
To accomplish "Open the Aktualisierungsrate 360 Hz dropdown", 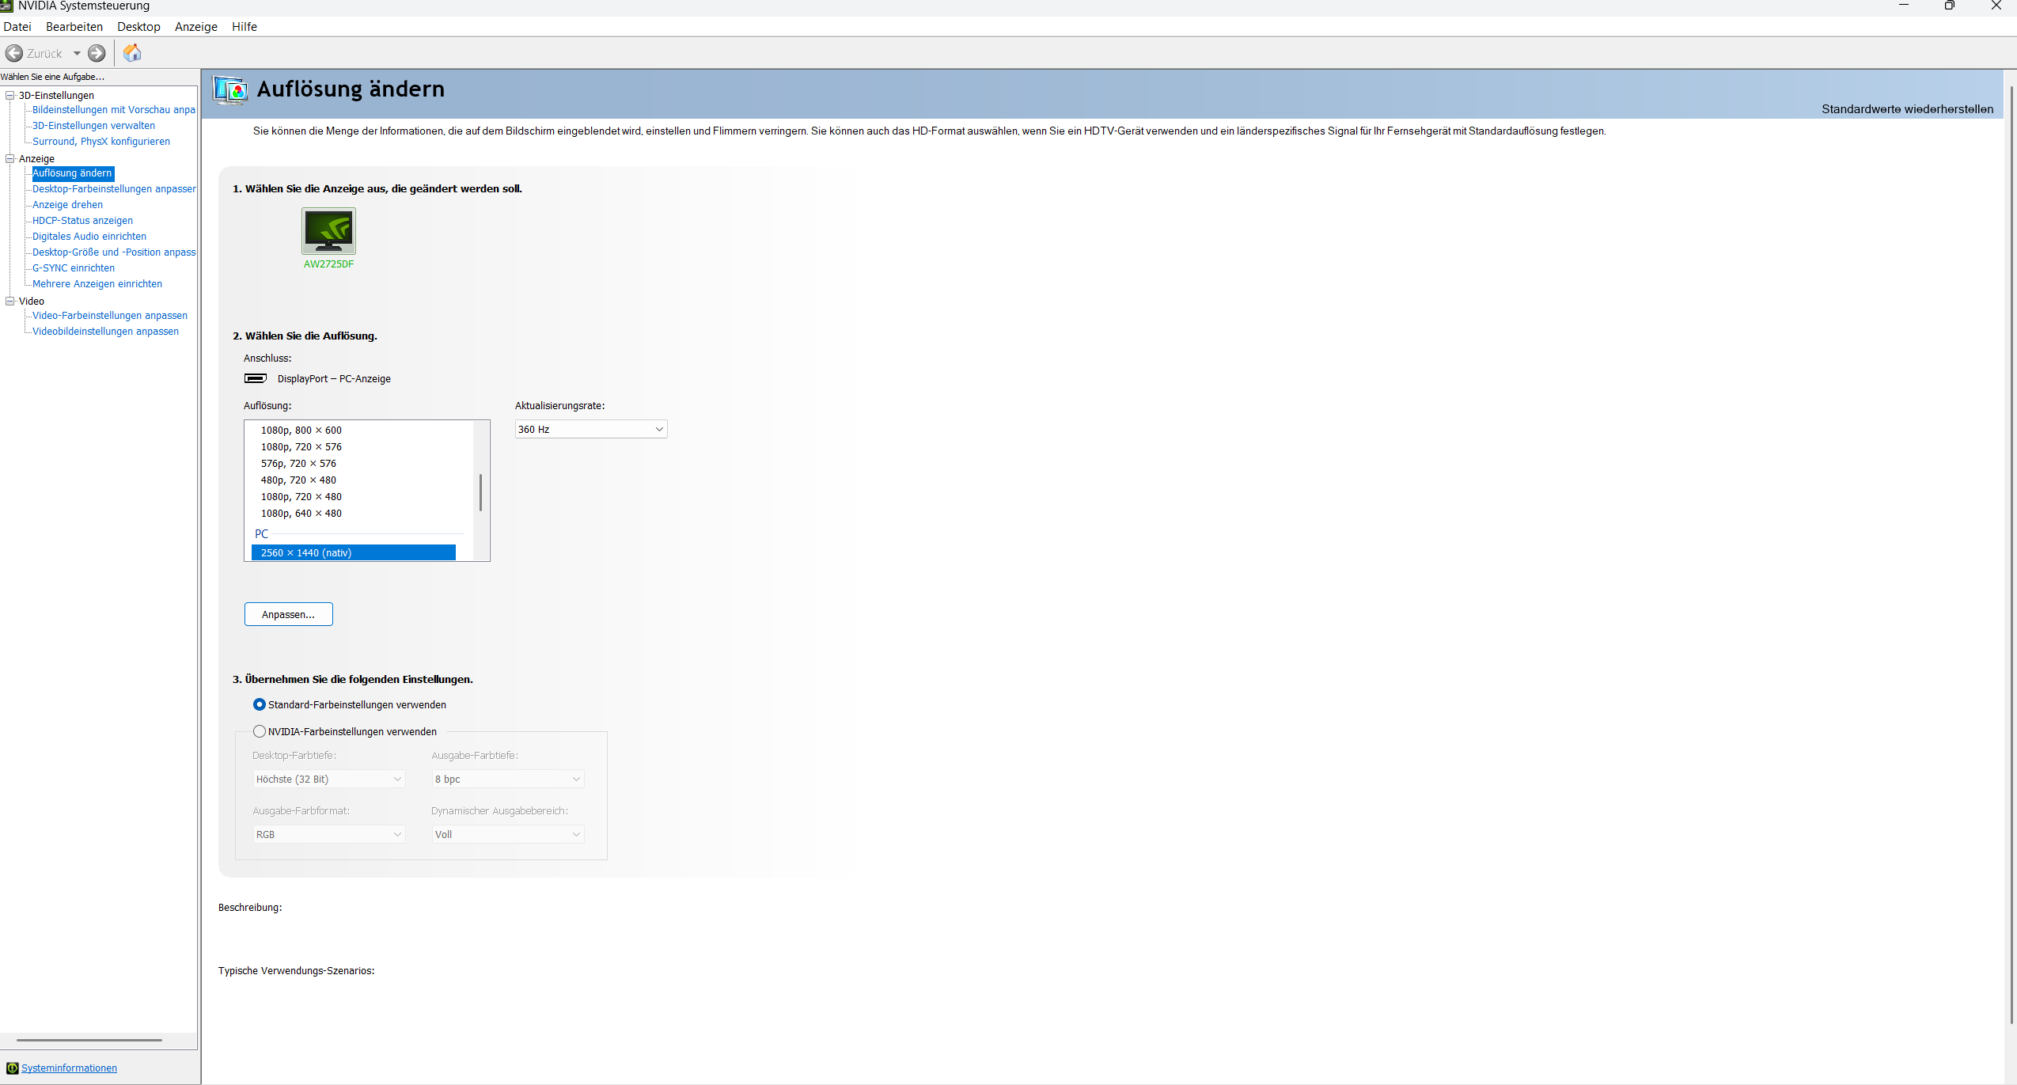I will pyautogui.click(x=590, y=429).
